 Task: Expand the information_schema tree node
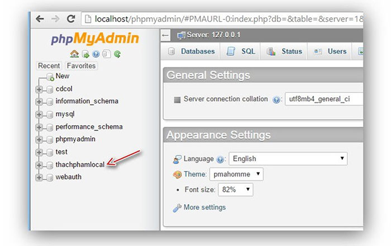coord(39,102)
